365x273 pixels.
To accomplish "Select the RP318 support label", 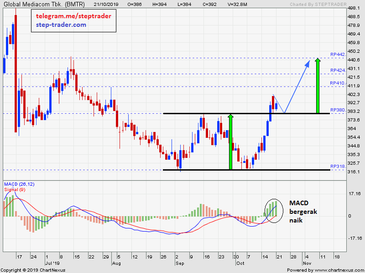I will click(x=338, y=167).
